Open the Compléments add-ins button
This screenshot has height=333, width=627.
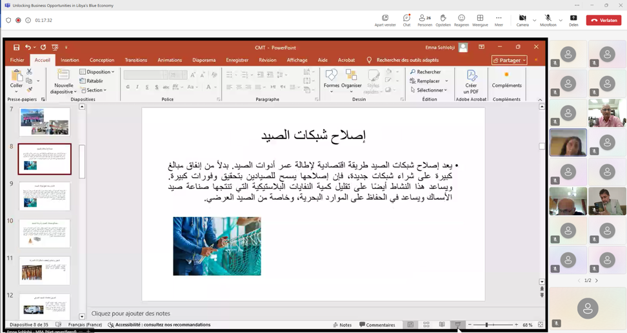point(506,79)
